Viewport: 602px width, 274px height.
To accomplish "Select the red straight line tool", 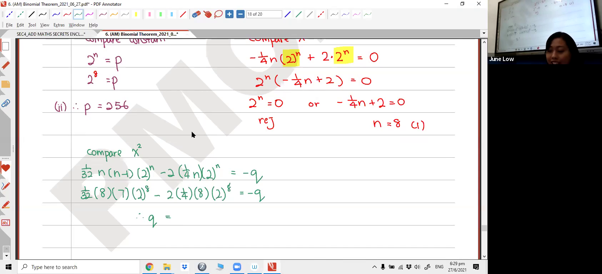I will 183,14.
